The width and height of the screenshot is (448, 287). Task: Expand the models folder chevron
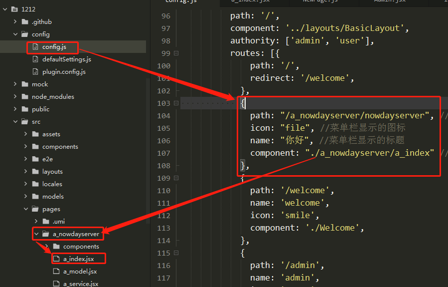(x=26, y=196)
